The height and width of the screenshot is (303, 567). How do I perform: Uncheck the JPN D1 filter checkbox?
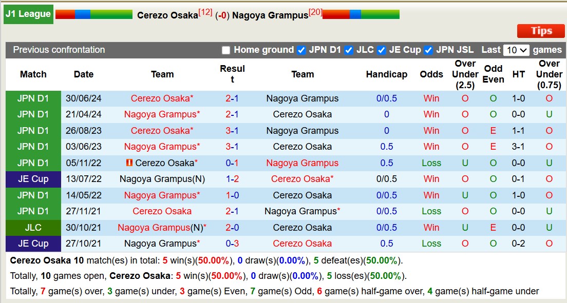(301, 50)
